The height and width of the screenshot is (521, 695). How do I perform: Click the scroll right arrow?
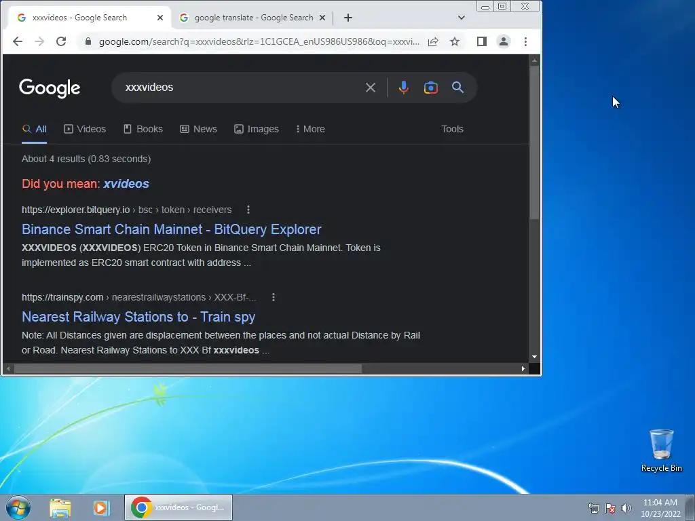[523, 368]
